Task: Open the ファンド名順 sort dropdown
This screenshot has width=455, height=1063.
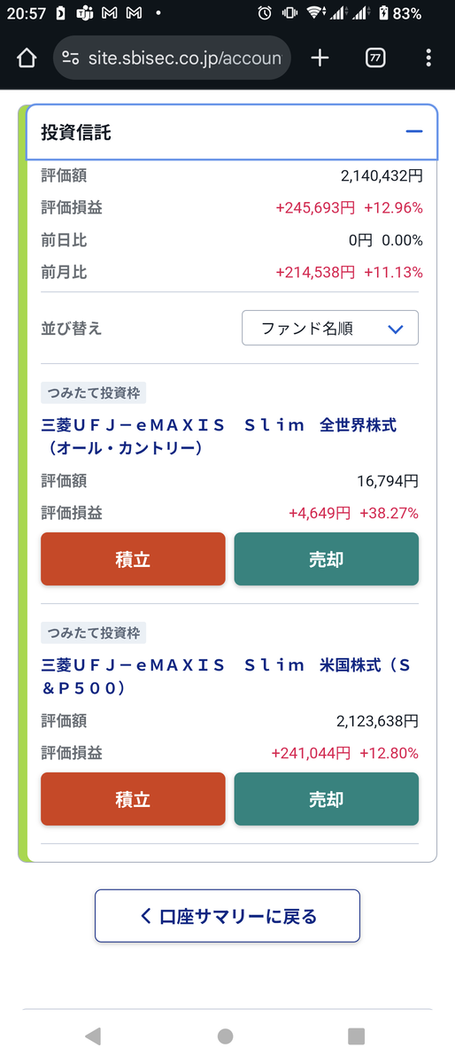Action: coord(330,328)
